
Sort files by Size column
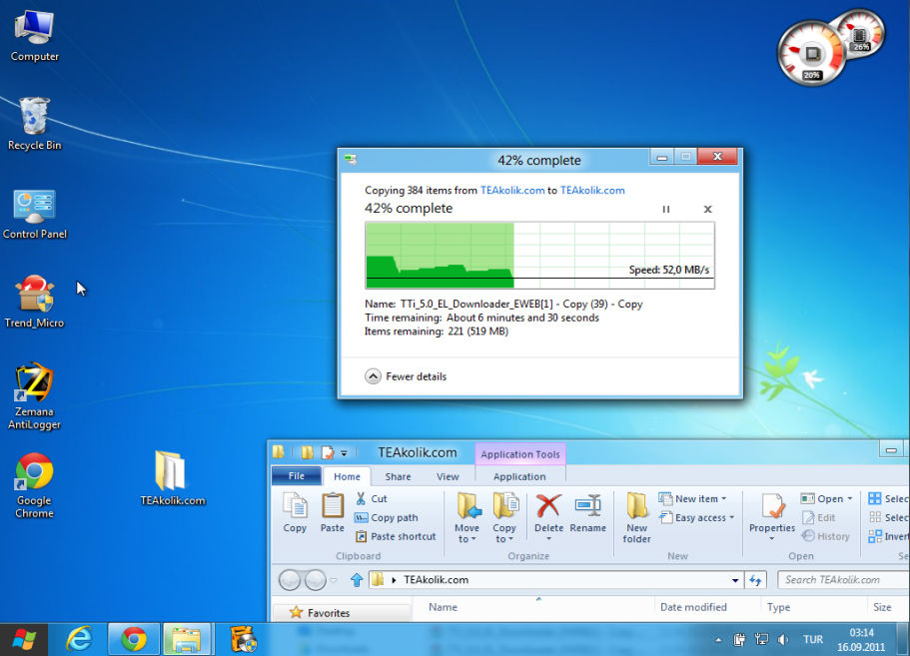(x=882, y=607)
